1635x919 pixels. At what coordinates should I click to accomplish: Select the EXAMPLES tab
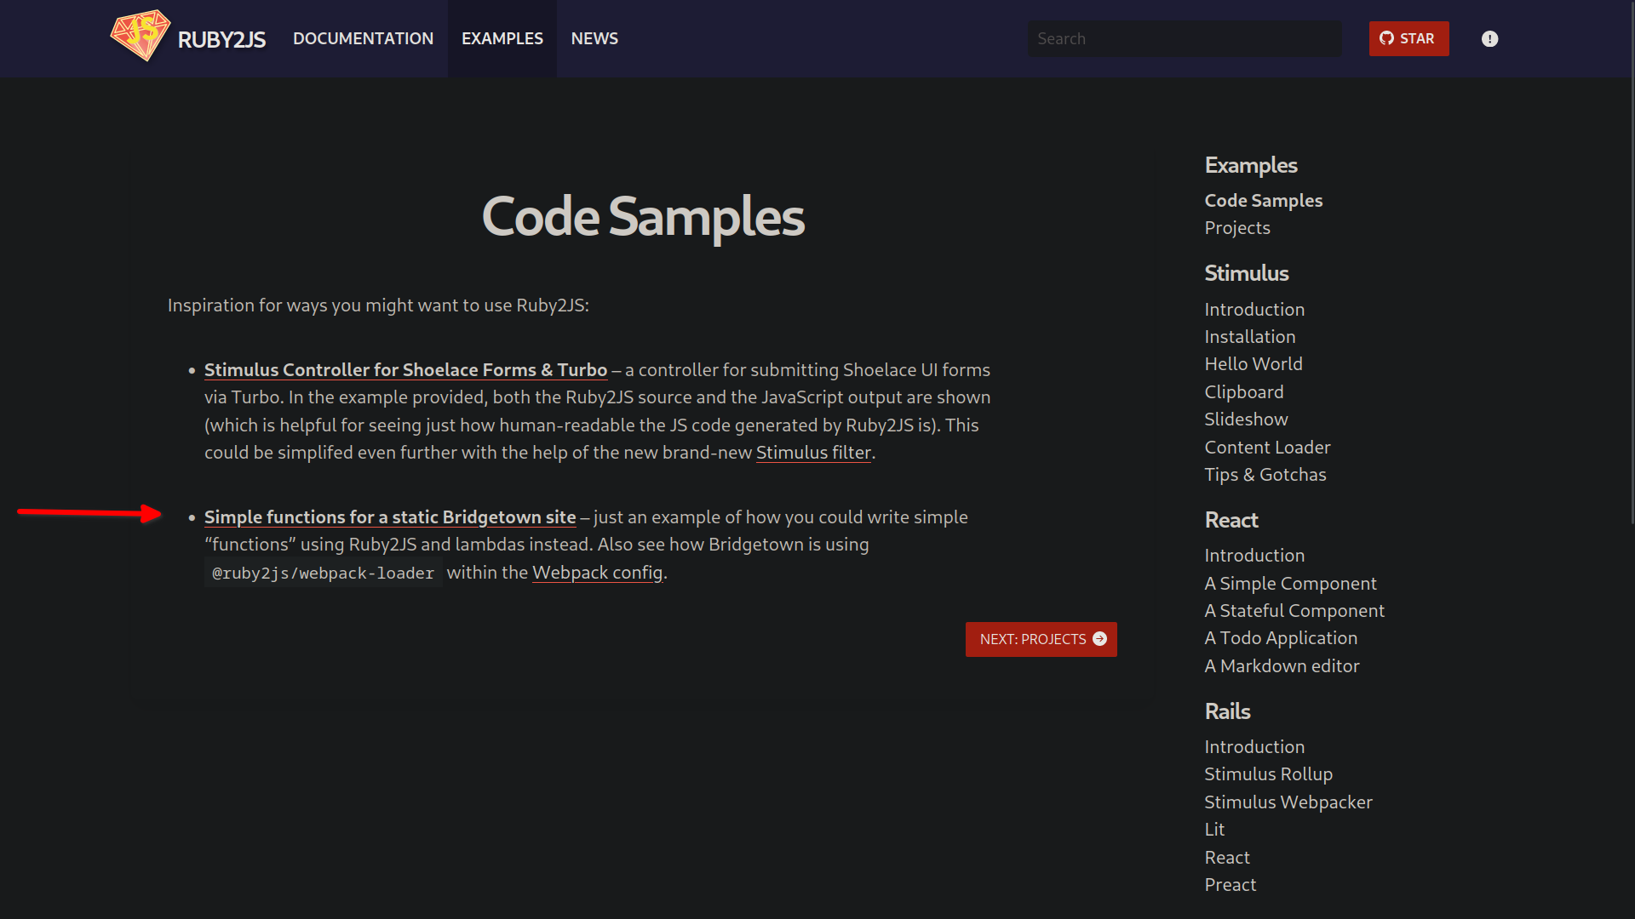(x=502, y=38)
